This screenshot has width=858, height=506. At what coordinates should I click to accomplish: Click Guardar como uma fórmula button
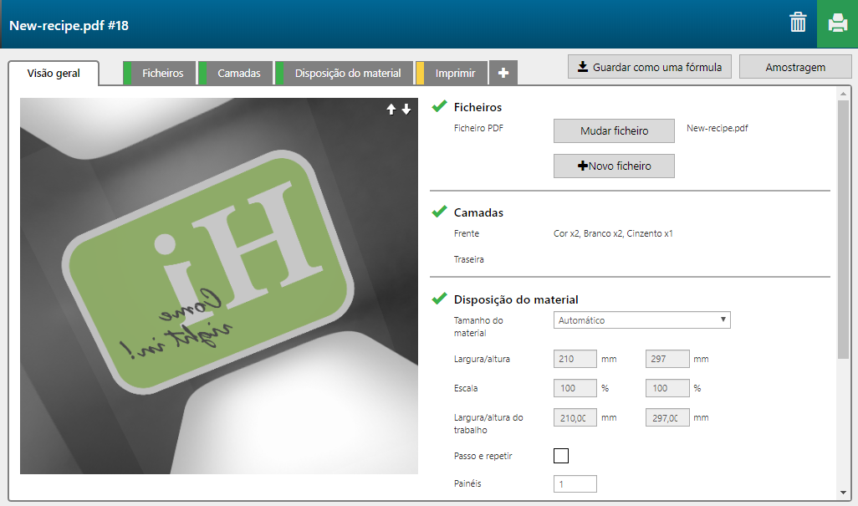649,67
